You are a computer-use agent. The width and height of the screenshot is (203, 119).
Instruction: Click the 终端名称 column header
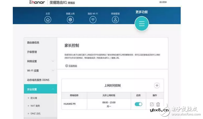pyautogui.click(x=74, y=95)
